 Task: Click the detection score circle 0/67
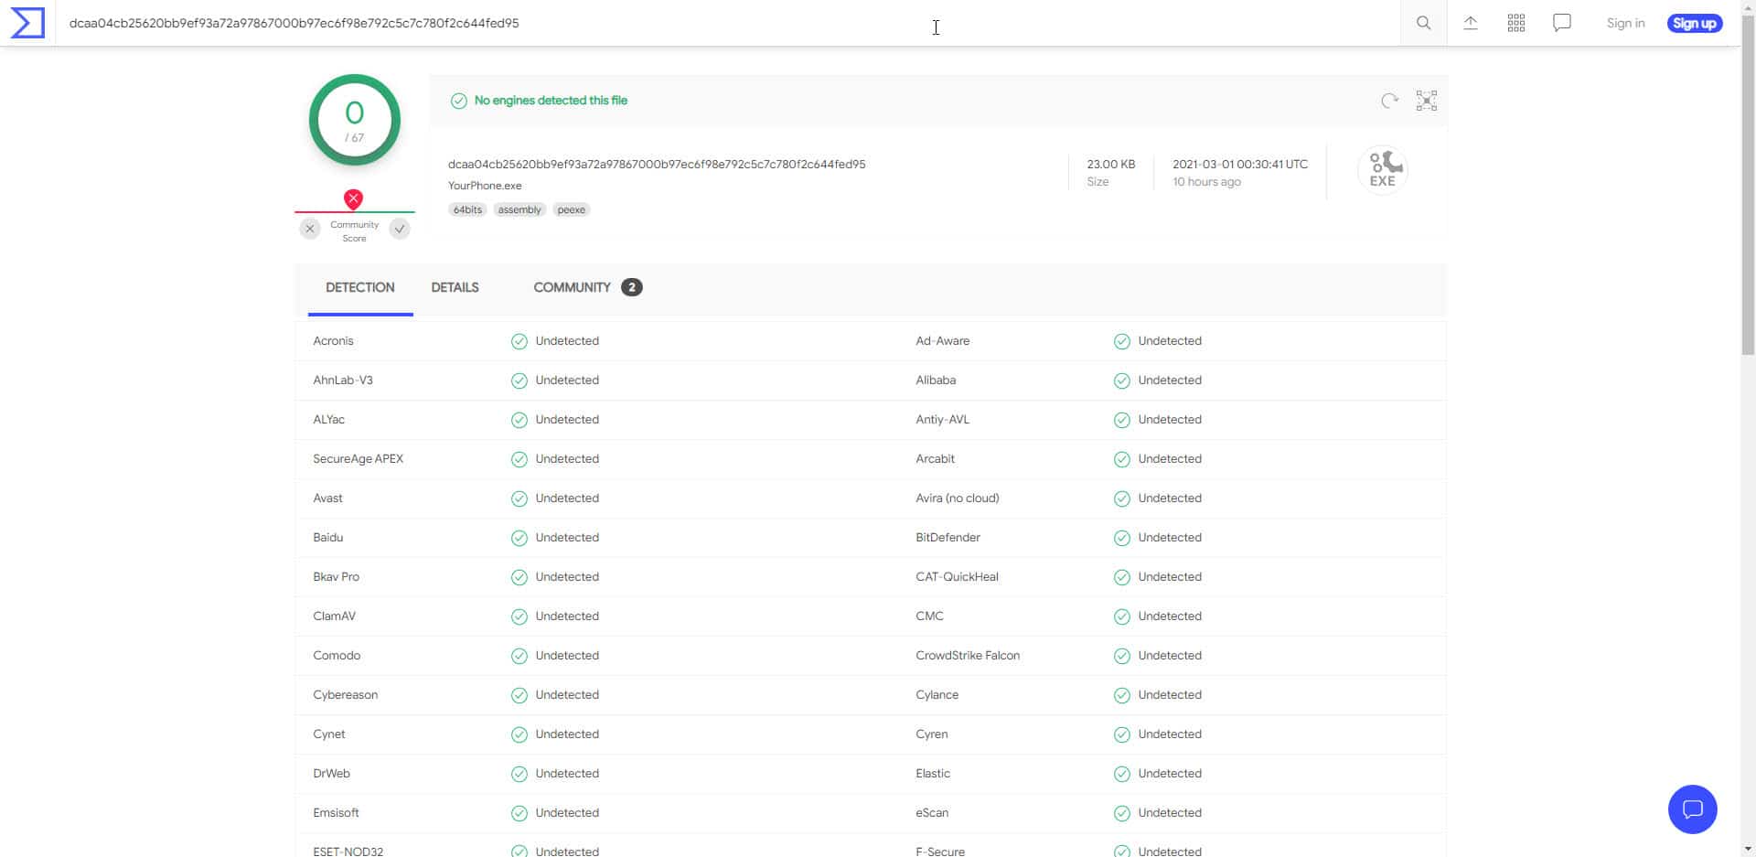coord(354,120)
